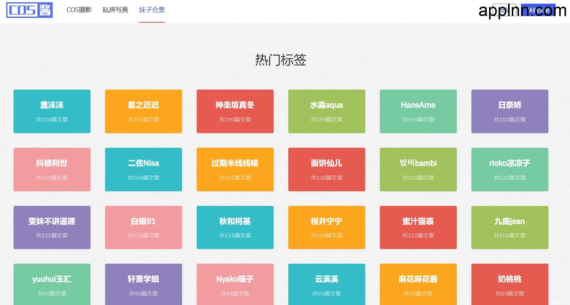Browse the HaneAme tag page
This screenshot has width=570, height=305.
point(418,111)
